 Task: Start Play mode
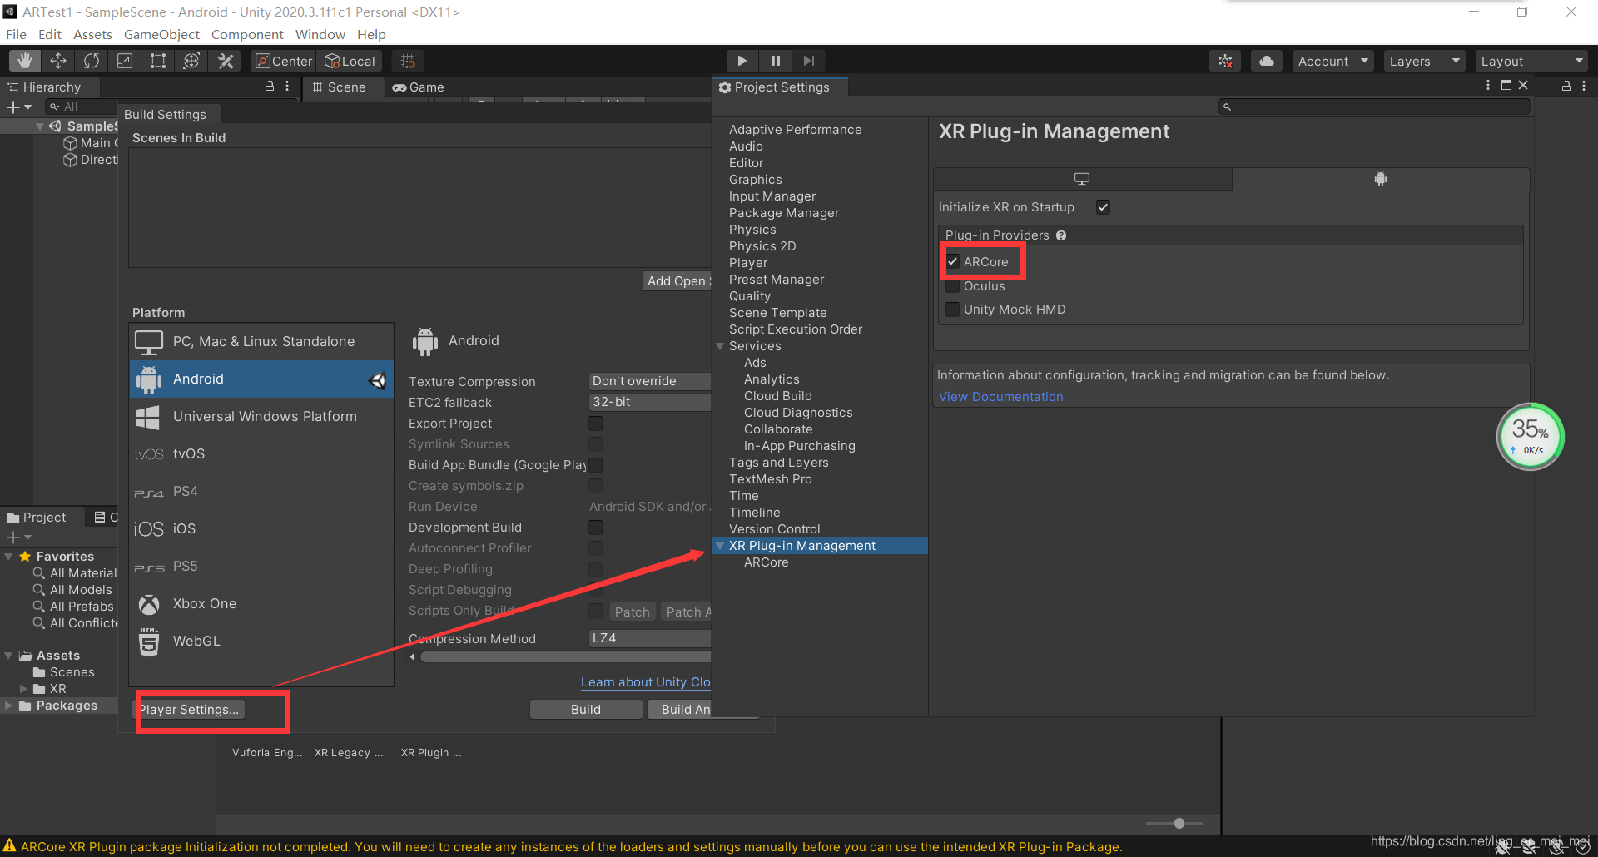(x=742, y=61)
